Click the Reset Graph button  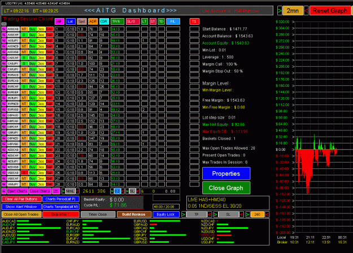[330, 11]
